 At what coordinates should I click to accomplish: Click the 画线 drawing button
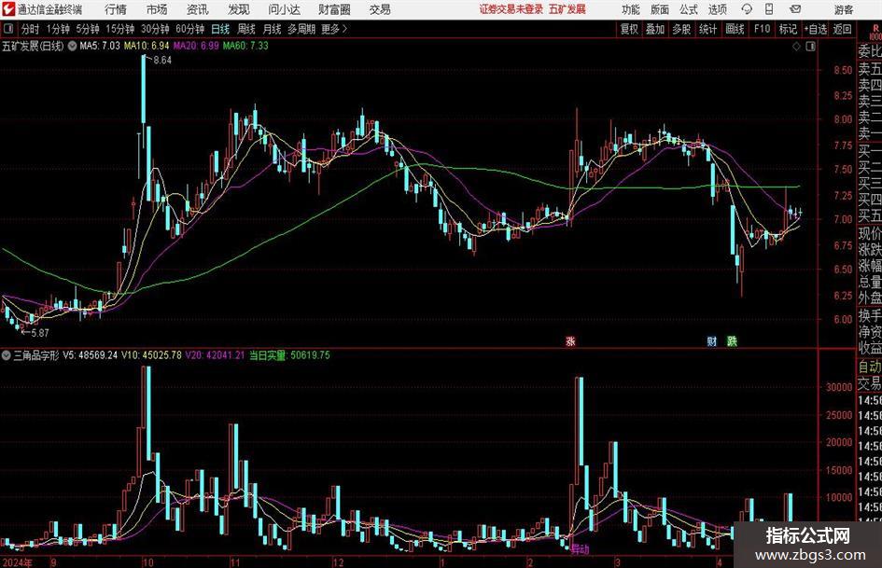(735, 29)
